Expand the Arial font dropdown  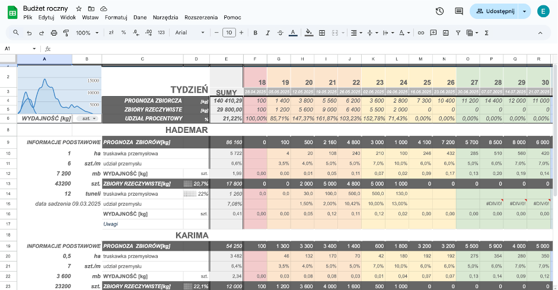click(x=189, y=33)
